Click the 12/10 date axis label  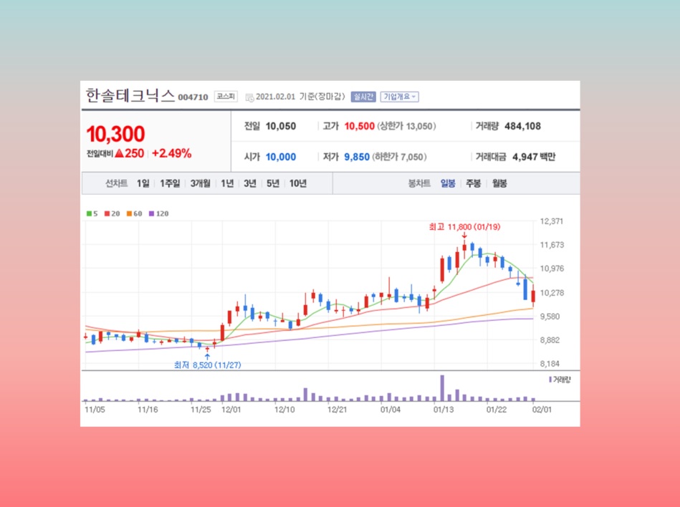(284, 410)
